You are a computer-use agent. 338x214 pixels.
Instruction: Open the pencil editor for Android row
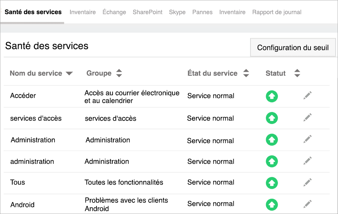click(x=307, y=204)
